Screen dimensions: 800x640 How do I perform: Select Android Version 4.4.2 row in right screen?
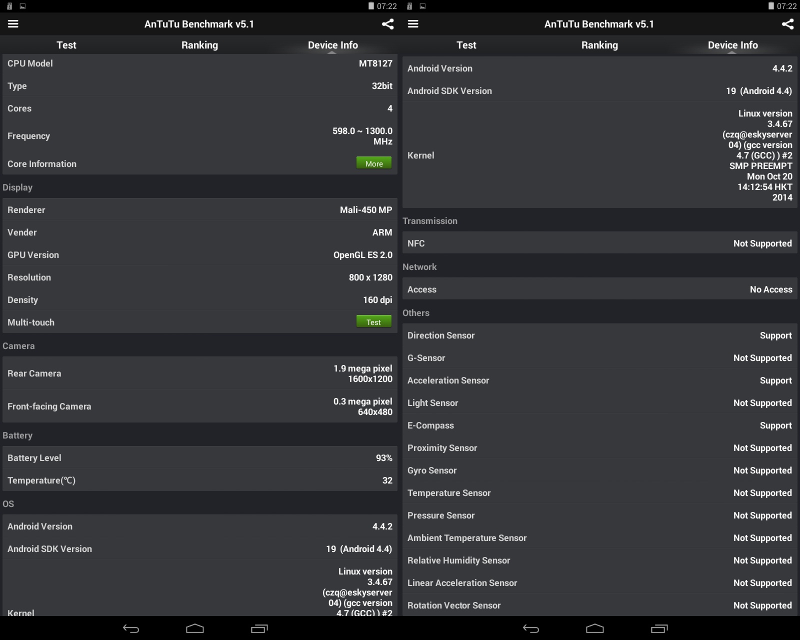pyautogui.click(x=600, y=68)
